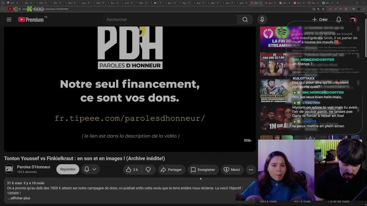Viewport: 367px width, 206px height.
Task: Go back with the browser arrow
Action: pos(3,9)
